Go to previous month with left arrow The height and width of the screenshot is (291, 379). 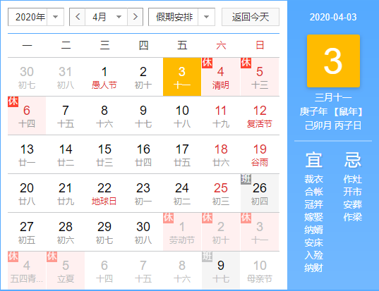point(78,17)
